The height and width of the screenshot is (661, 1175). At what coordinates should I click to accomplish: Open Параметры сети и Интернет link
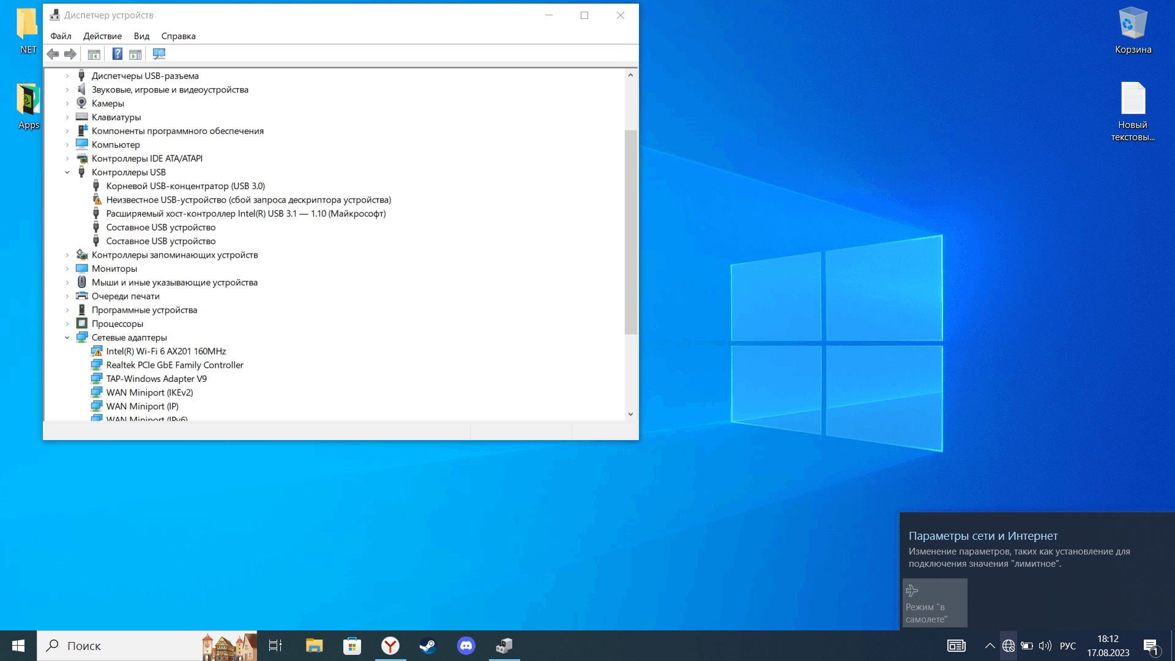click(983, 536)
